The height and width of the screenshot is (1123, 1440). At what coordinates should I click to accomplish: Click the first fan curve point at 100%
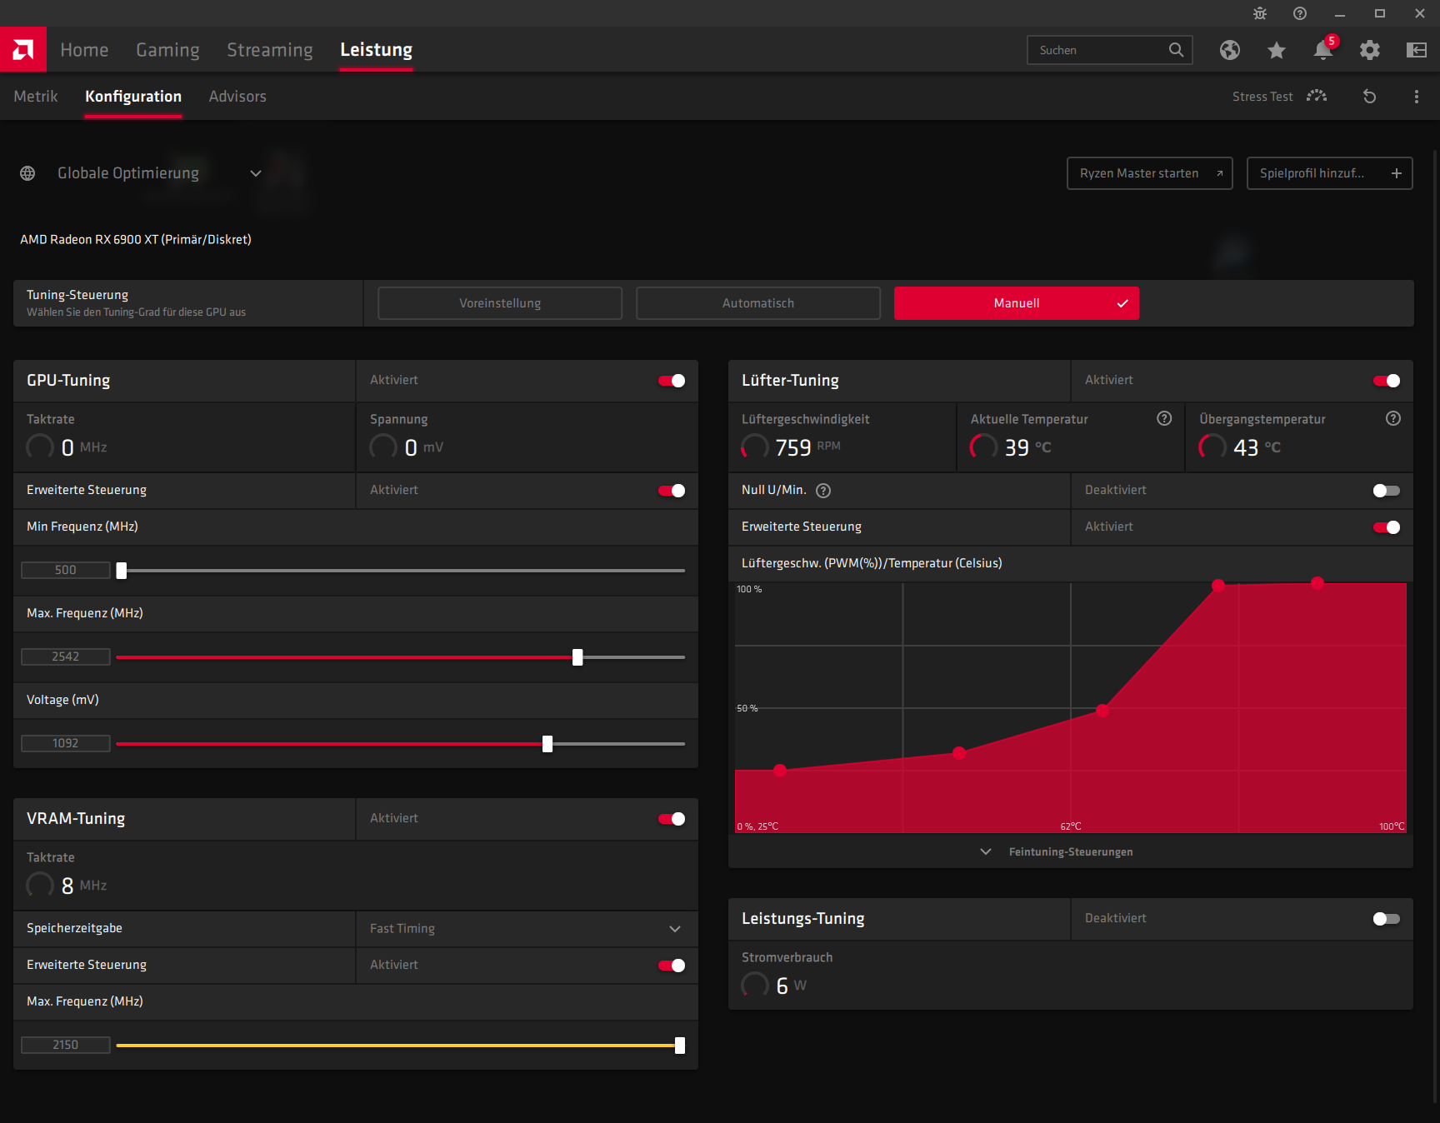pos(1218,586)
